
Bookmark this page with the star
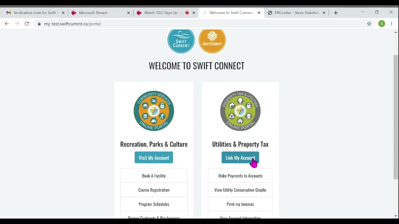point(369,24)
